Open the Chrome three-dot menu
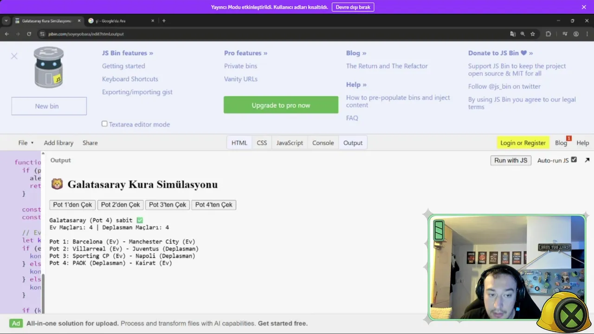 click(587, 34)
